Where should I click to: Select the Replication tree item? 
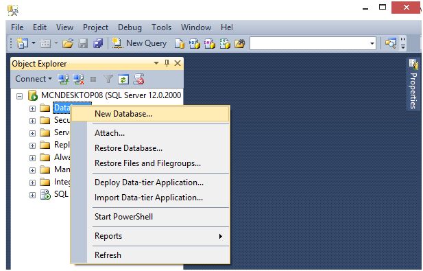coord(62,145)
